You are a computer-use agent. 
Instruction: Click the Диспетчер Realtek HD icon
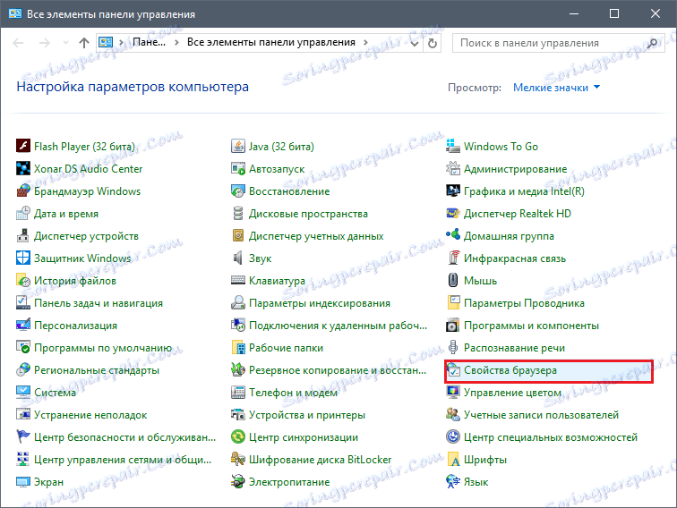point(453,214)
